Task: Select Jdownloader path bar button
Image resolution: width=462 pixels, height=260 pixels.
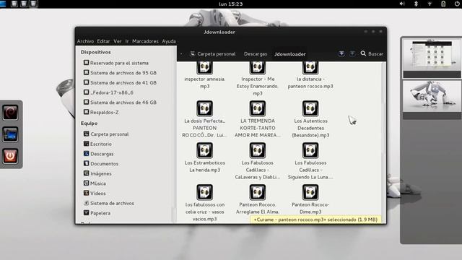Action: tap(290, 54)
